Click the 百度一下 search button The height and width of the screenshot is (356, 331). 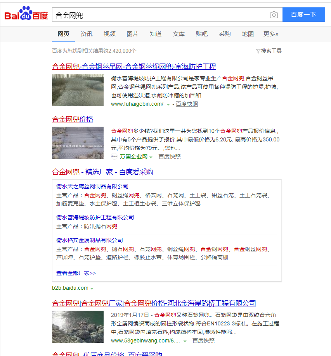pyautogui.click(x=303, y=15)
